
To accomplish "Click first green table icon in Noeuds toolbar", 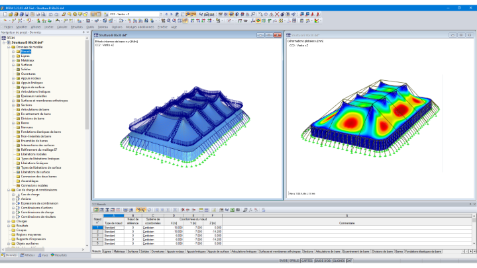I will pyautogui.click(x=96, y=210).
